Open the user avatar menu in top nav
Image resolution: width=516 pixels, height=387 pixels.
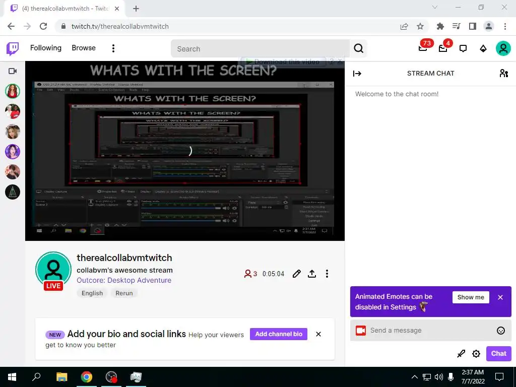(503, 48)
